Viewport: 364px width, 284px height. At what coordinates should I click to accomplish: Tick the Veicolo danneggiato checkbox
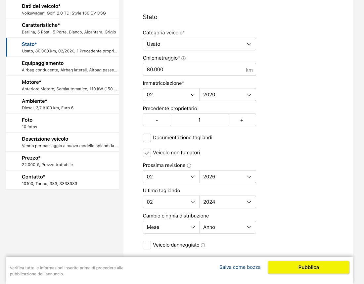147,245
